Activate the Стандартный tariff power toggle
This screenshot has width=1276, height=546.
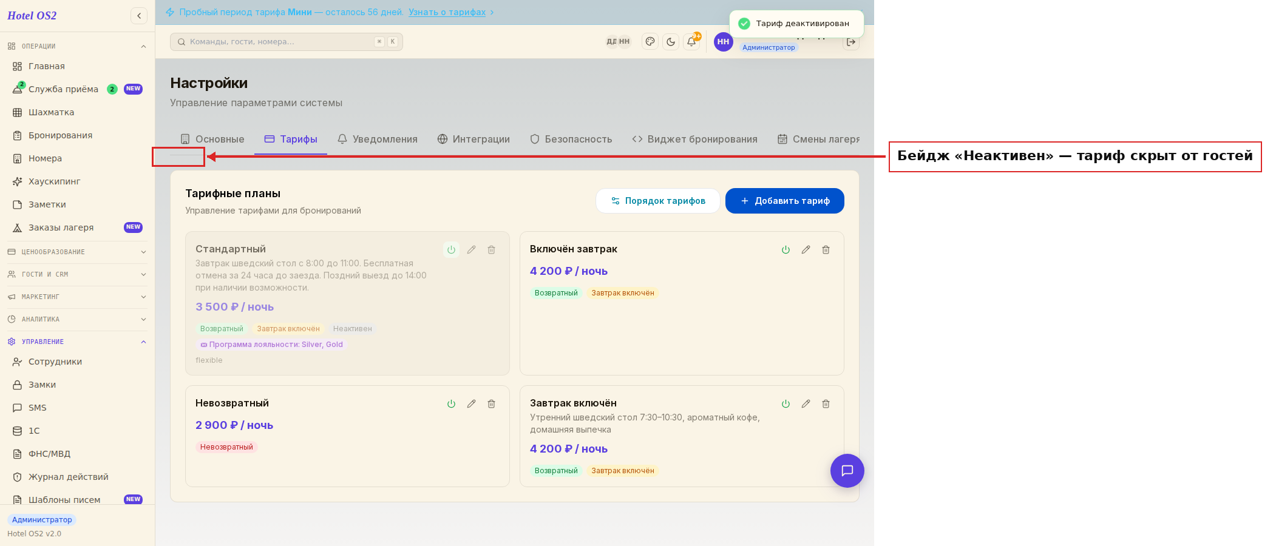coord(451,250)
